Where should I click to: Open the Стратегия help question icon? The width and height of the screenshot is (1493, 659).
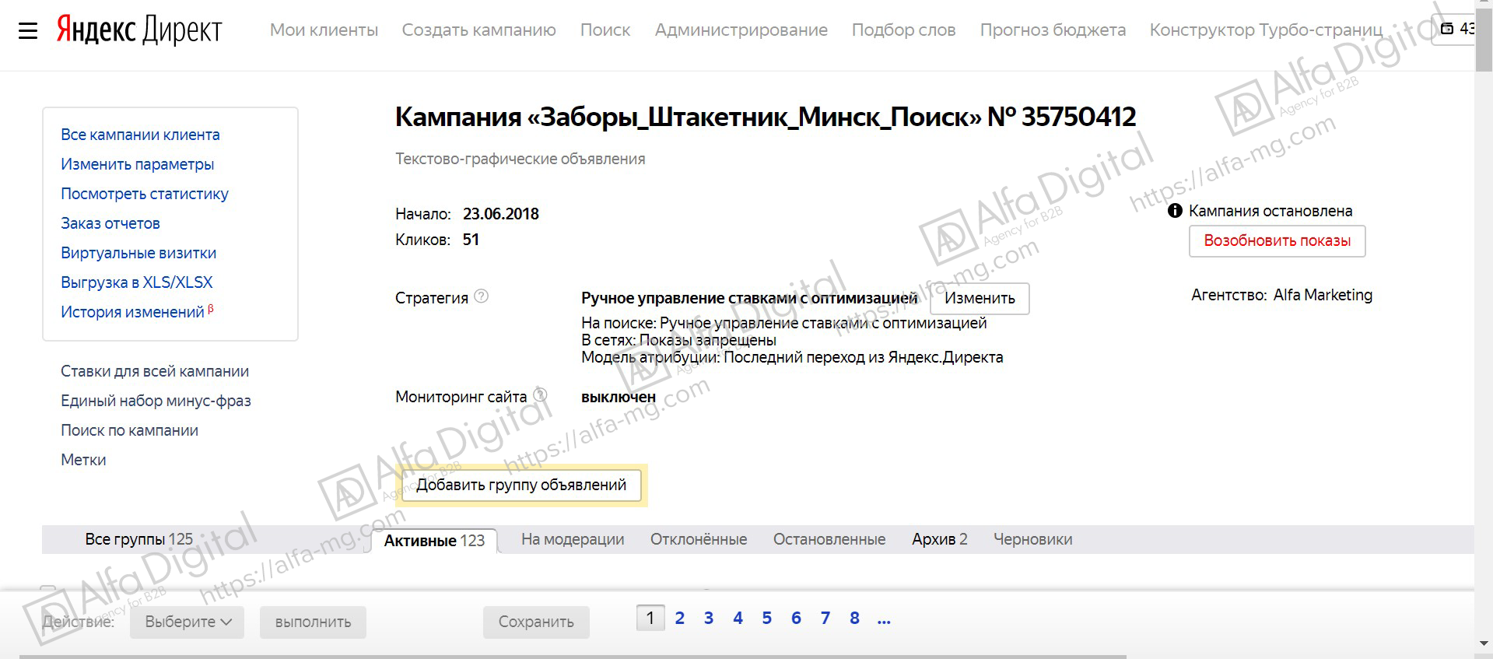482,296
